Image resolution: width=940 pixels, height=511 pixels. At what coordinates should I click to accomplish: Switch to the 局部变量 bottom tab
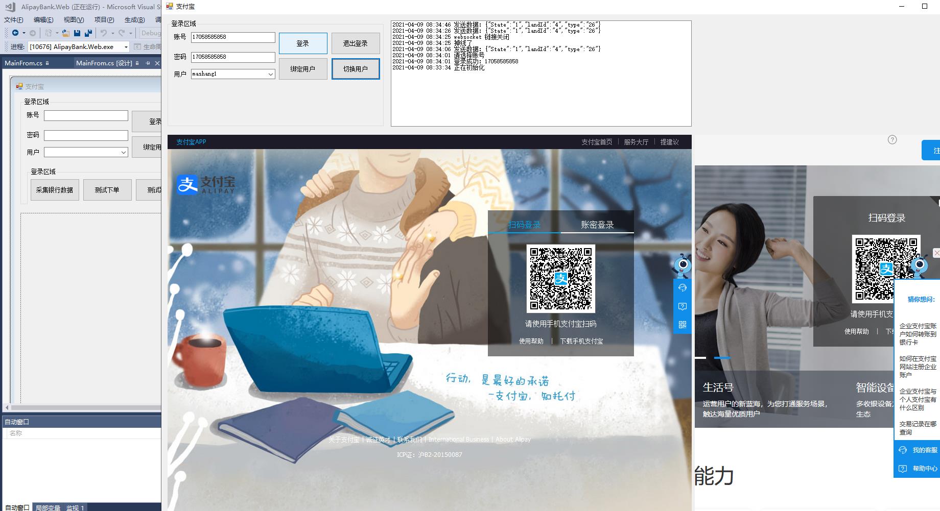[48, 507]
